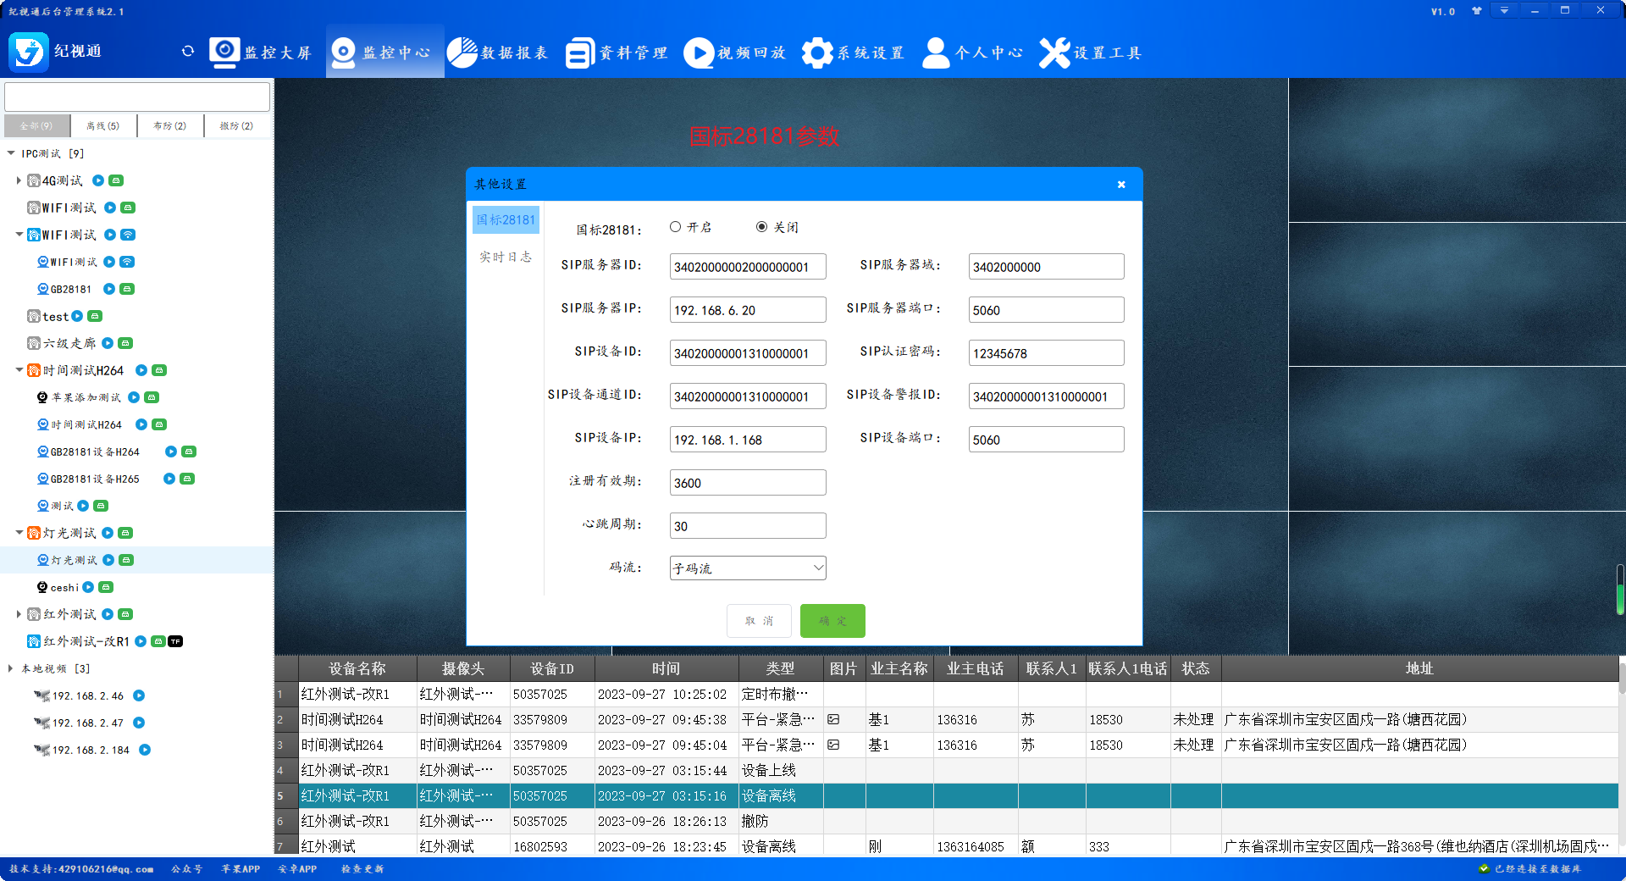This screenshot has width=1626, height=881.
Task: Collapse the orange 时间测试H264 parent group
Action: (19, 370)
